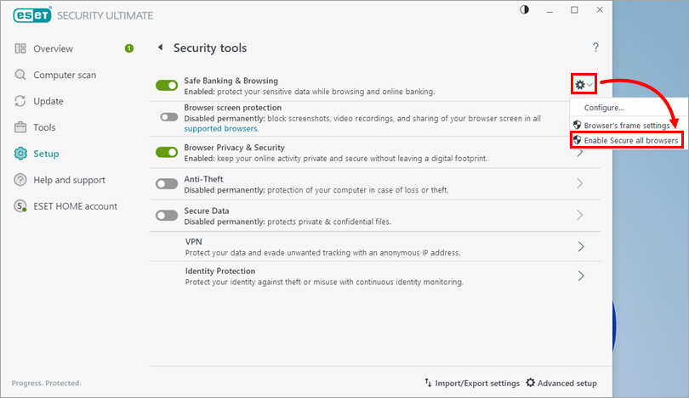This screenshot has width=689, height=398.
Task: Click the Setup gear icon in sidebar
Action: point(20,154)
